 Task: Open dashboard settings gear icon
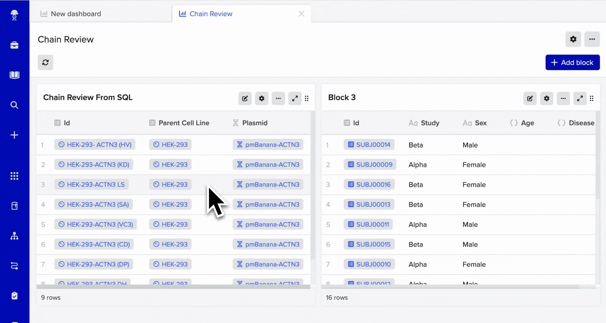pyautogui.click(x=573, y=39)
